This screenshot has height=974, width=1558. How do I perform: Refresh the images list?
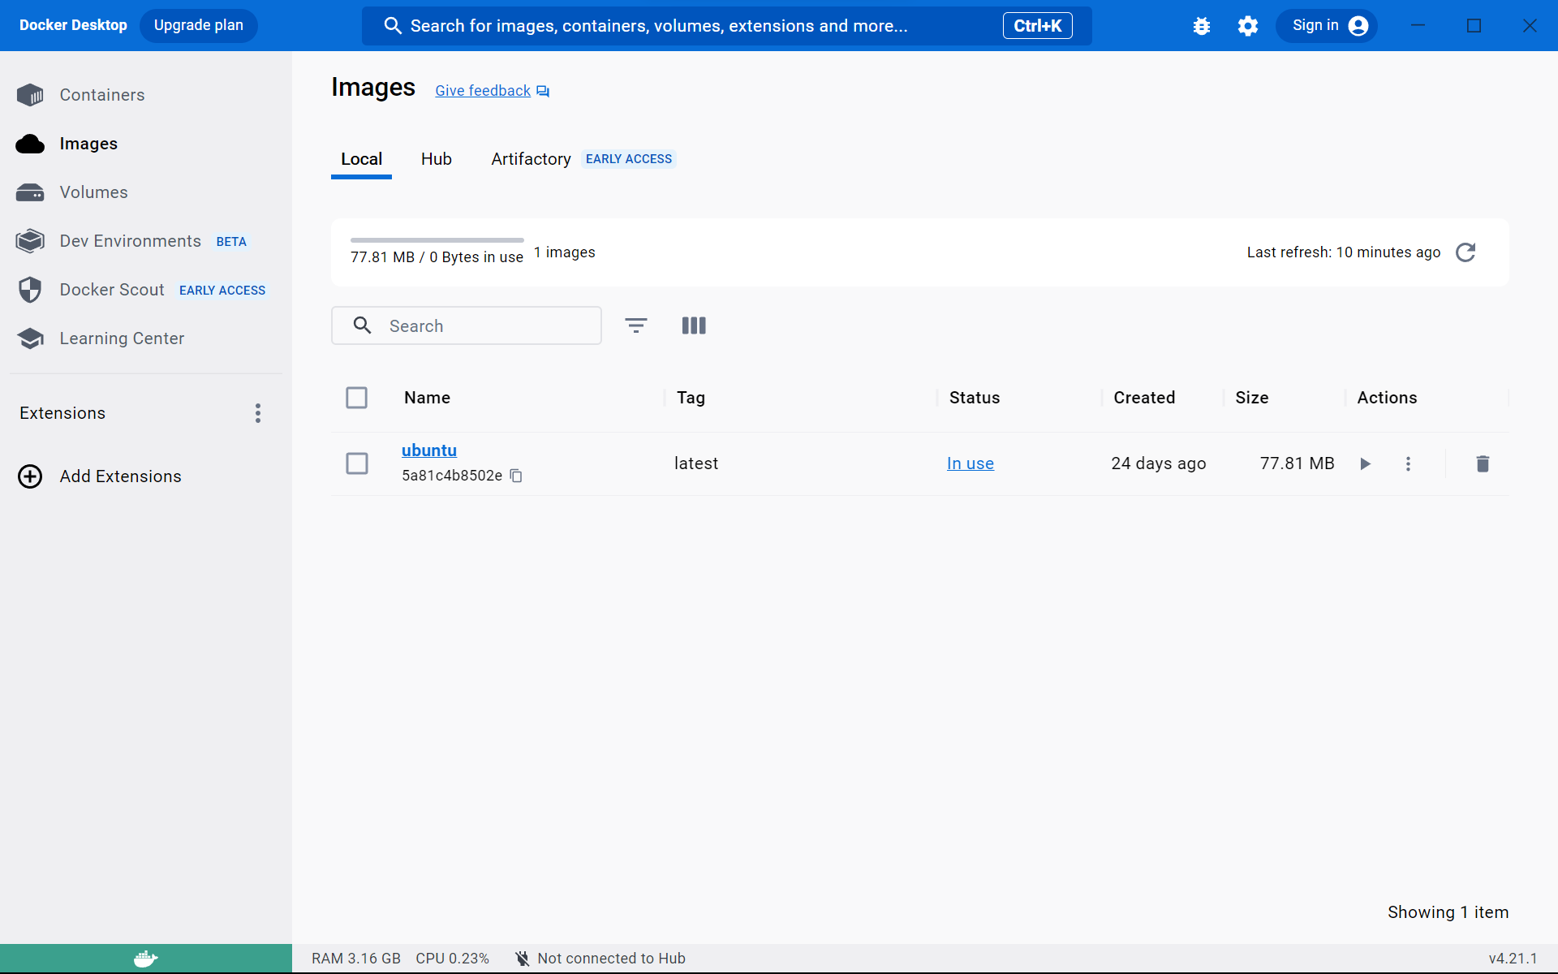coord(1465,252)
